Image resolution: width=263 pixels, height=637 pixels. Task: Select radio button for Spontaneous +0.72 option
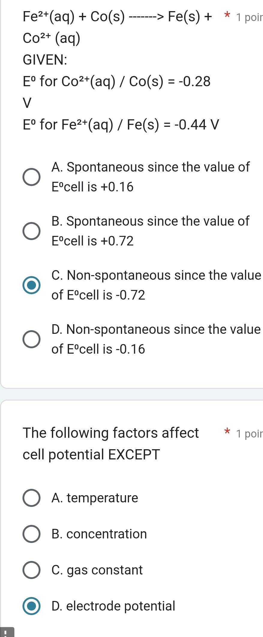[31, 231]
